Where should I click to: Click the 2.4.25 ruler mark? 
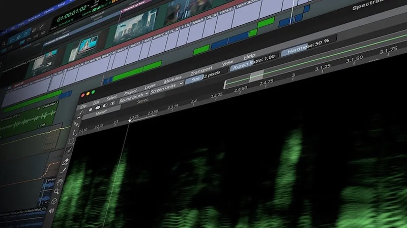(217, 96)
